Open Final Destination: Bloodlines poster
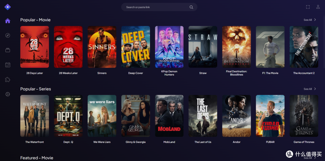 click(x=237, y=47)
